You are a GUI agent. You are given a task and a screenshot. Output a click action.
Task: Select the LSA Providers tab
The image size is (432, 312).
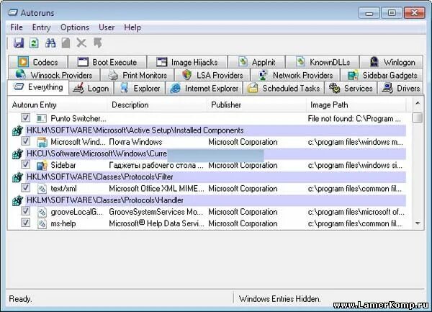(212, 75)
